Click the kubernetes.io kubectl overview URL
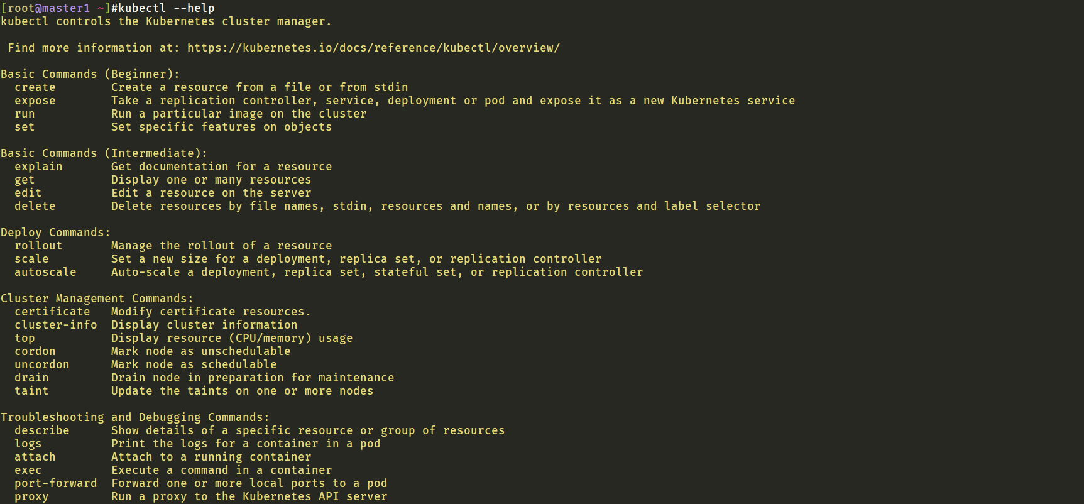 tap(373, 48)
